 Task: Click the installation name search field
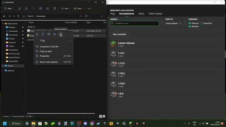tap(135, 23)
